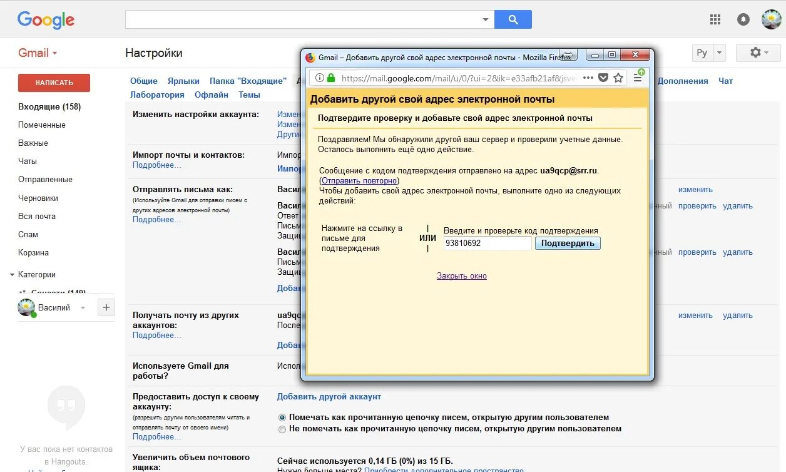Click the blue magnifier search button
This screenshot has width=786, height=472.
click(x=513, y=19)
